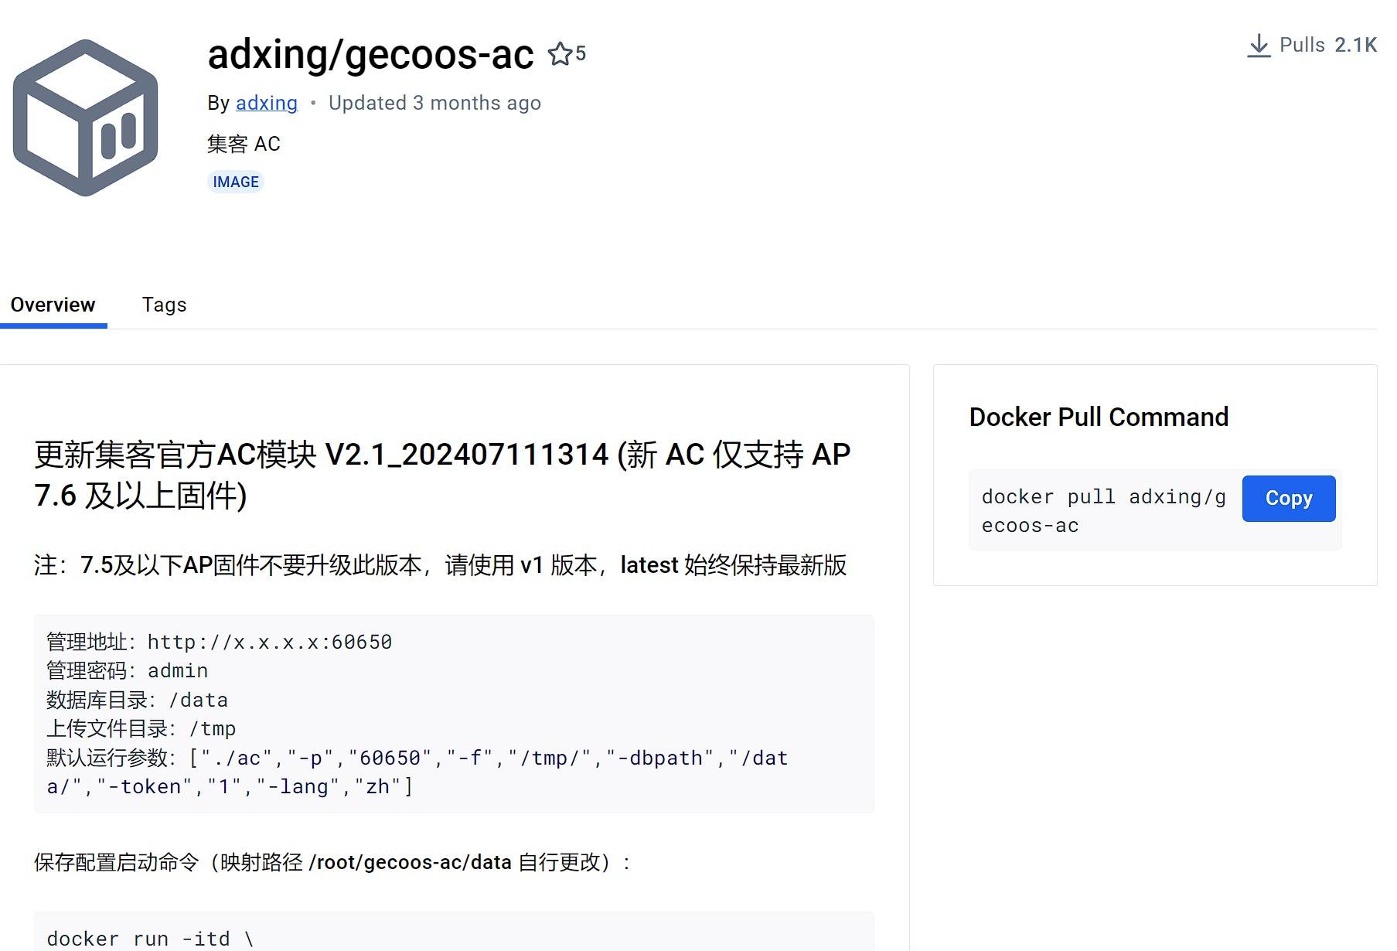
Task: Click the Docker Pull Command heading
Action: [1099, 417]
